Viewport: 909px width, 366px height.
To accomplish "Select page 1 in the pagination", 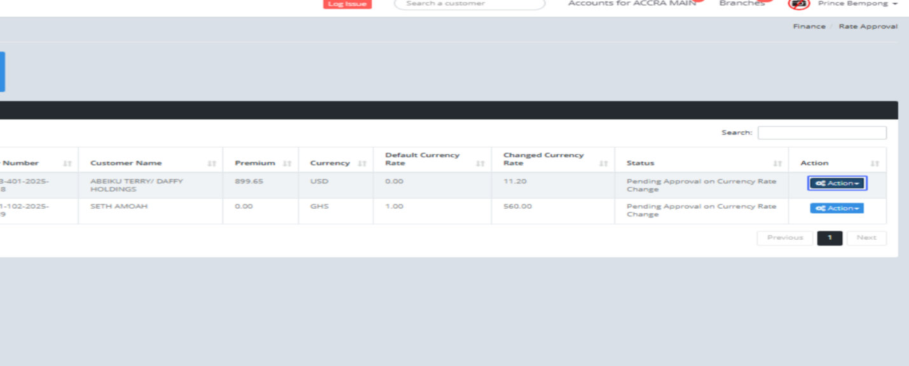I will point(830,238).
